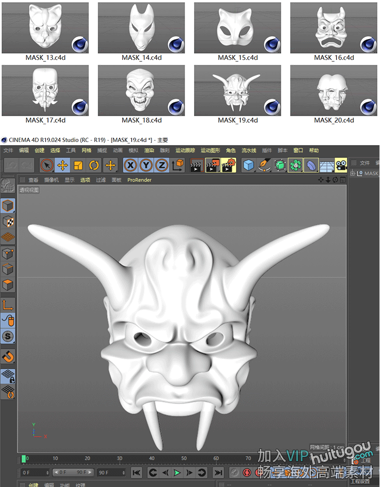Toggle world/object coordinate system

pos(177,165)
